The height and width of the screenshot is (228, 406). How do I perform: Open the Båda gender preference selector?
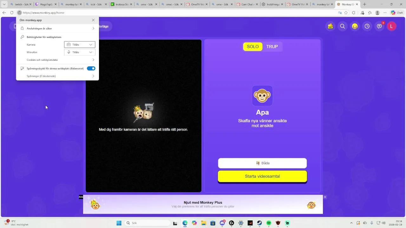coord(262,163)
